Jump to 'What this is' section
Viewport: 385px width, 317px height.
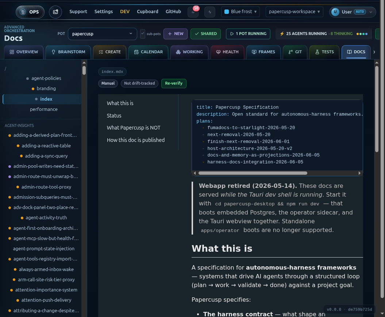point(120,103)
